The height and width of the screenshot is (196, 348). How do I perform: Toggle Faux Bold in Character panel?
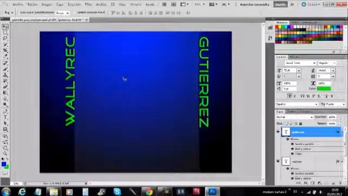point(289,96)
